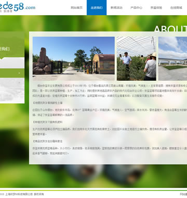This screenshot has height=198, width=187.
Task: Click the lower gray sidebar banner image
Action: pos(12,91)
